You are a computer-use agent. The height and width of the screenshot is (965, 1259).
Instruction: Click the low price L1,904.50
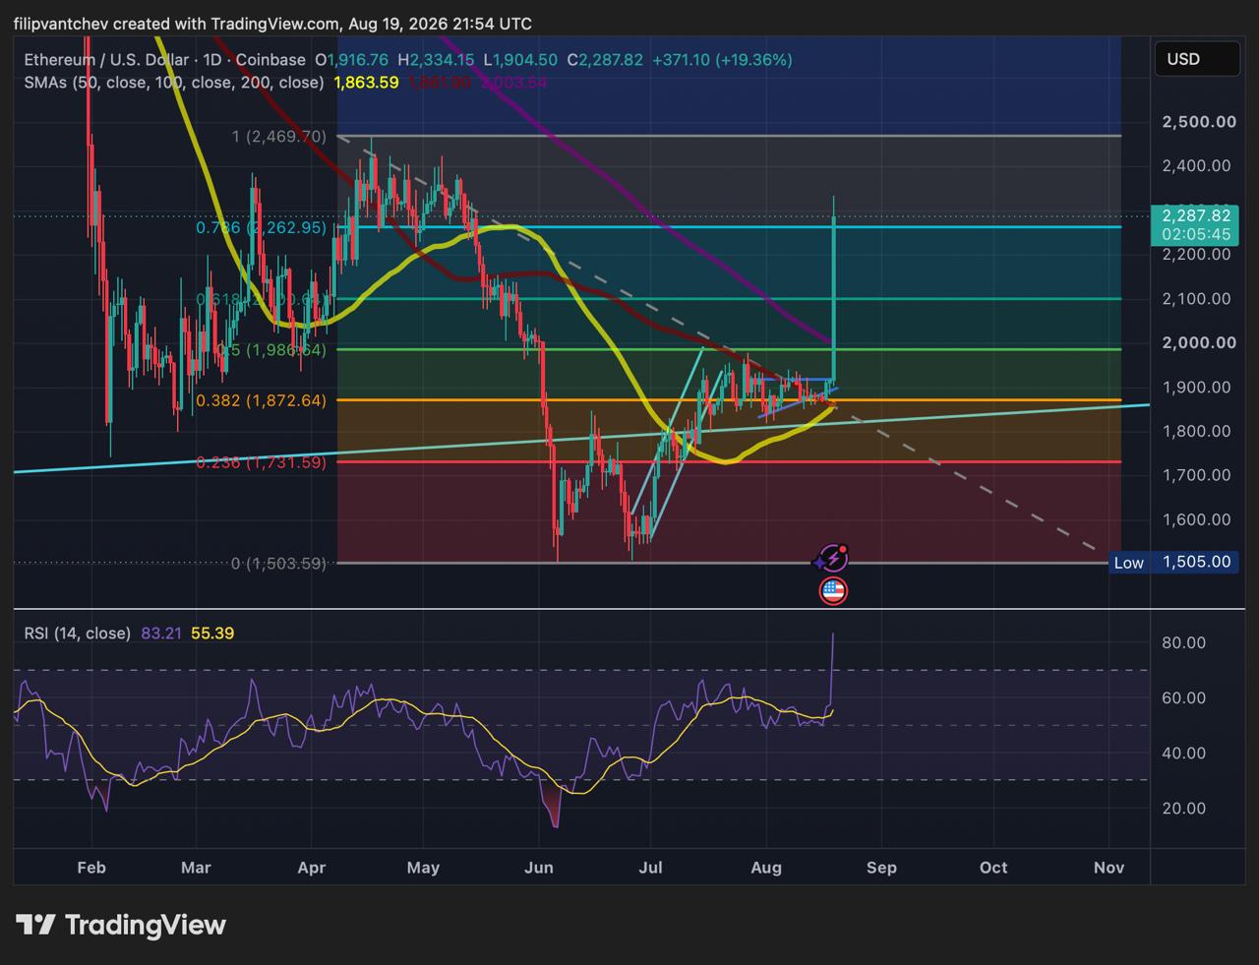(520, 60)
